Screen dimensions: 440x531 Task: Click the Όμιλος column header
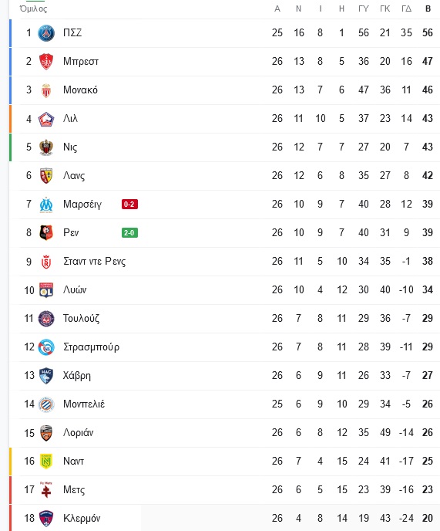pos(33,8)
